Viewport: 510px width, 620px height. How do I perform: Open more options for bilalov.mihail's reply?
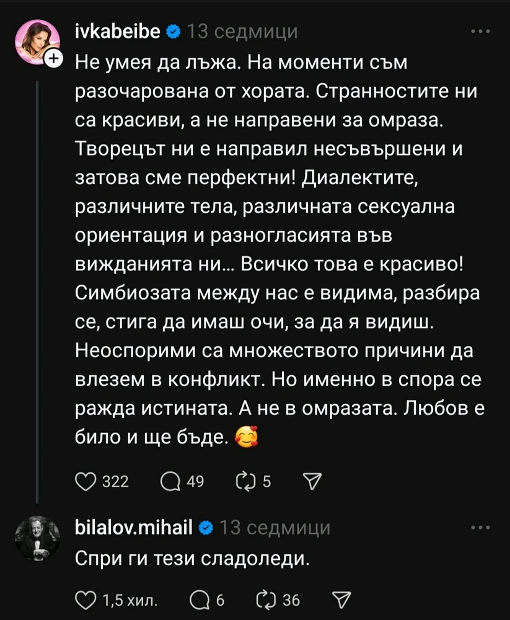(x=480, y=528)
